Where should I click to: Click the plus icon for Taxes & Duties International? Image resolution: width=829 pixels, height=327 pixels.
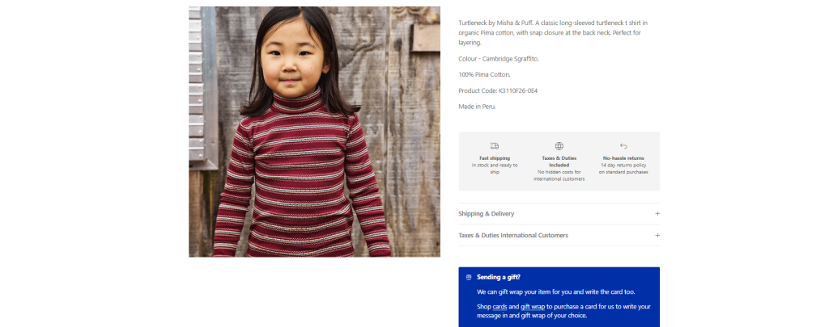click(657, 235)
